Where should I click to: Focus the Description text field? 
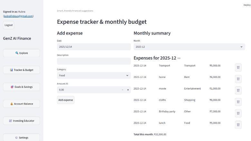[94, 61]
